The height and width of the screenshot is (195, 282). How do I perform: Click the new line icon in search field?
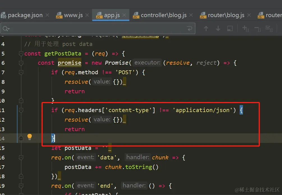[190, 28]
